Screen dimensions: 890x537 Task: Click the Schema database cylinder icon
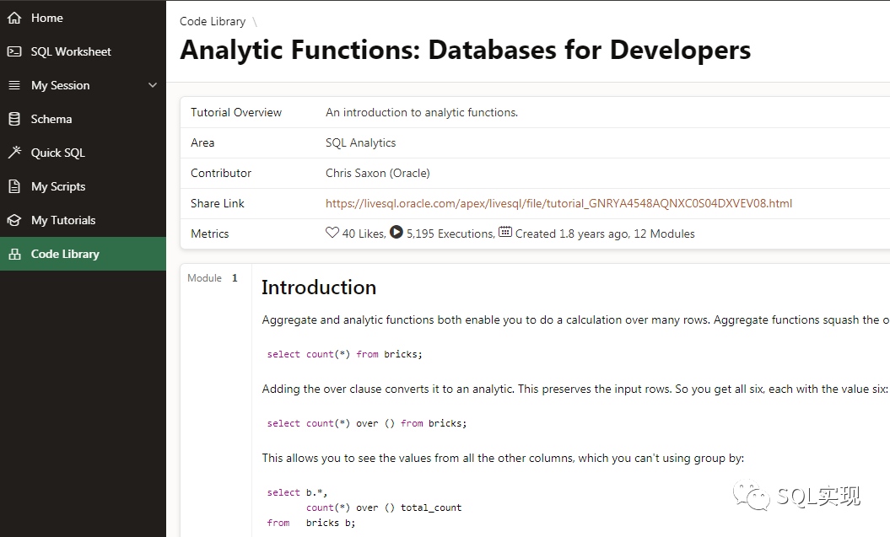pos(14,119)
